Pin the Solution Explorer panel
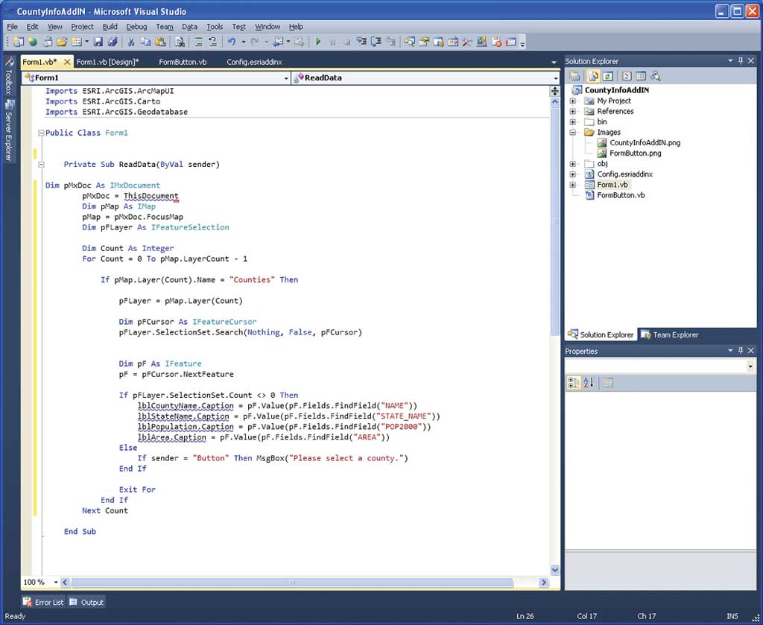 pyautogui.click(x=740, y=61)
